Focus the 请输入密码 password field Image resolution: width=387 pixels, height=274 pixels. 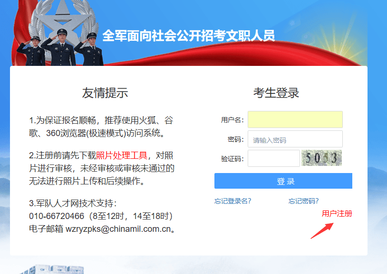295,139
